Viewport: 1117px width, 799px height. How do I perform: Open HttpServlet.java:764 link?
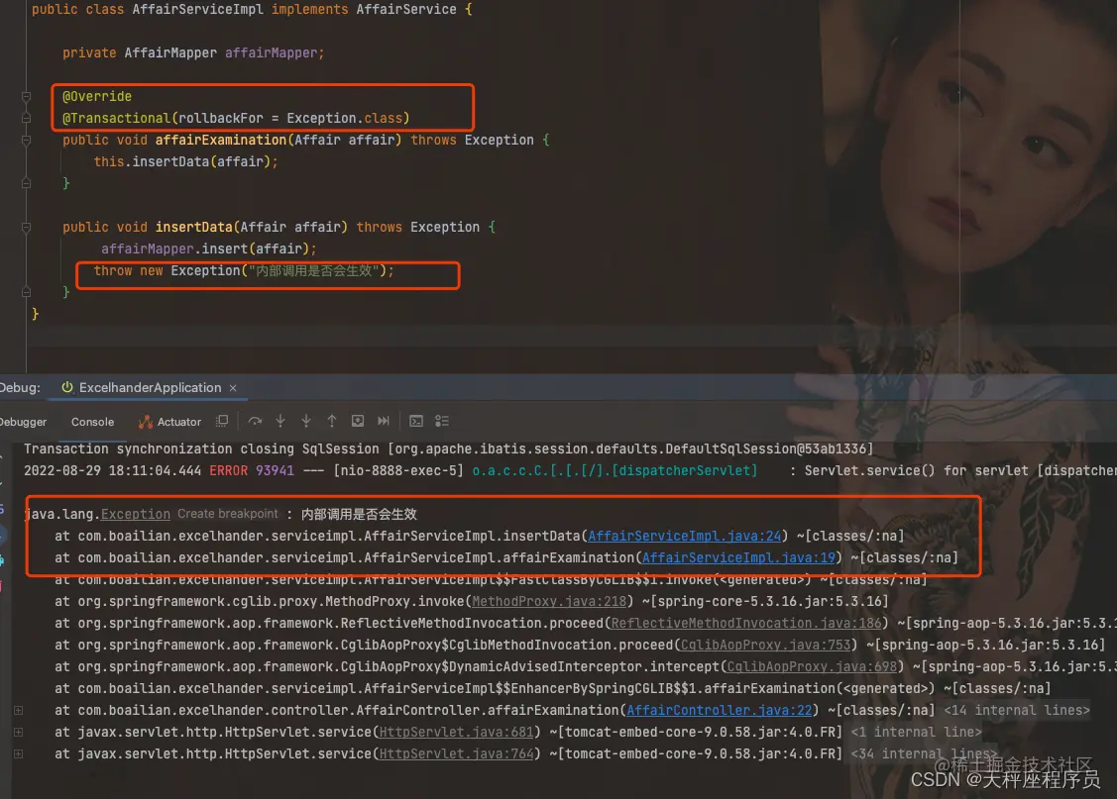457,754
